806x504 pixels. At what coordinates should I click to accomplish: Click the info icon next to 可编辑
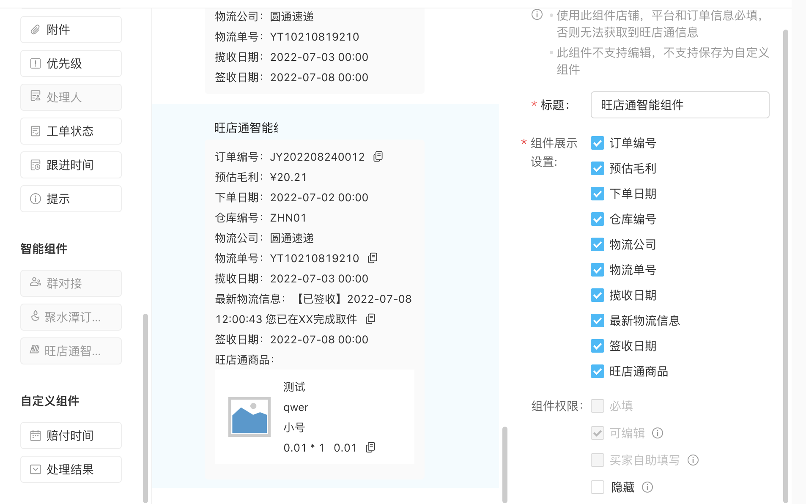658,433
